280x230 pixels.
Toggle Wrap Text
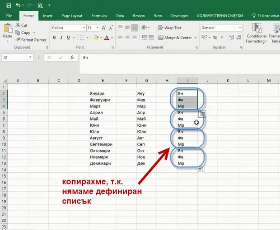point(170,28)
